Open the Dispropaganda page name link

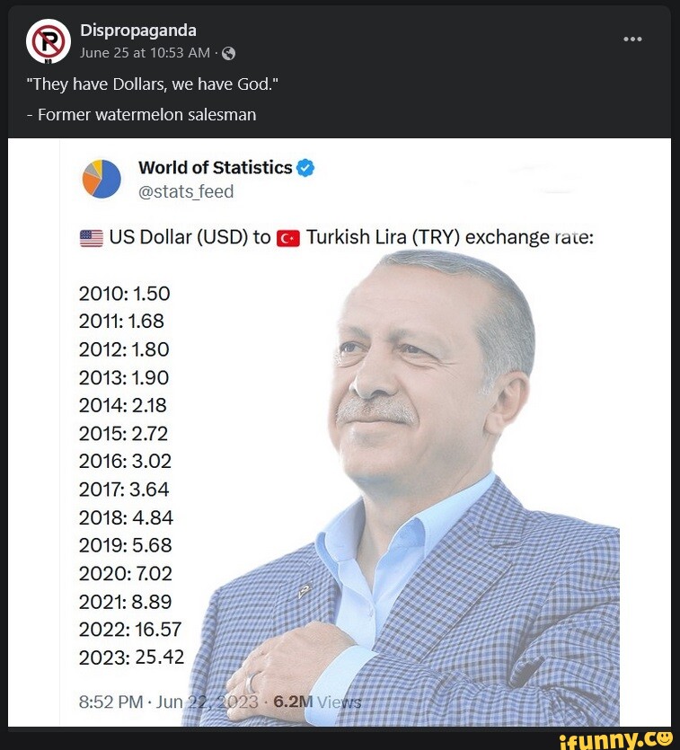(137, 31)
